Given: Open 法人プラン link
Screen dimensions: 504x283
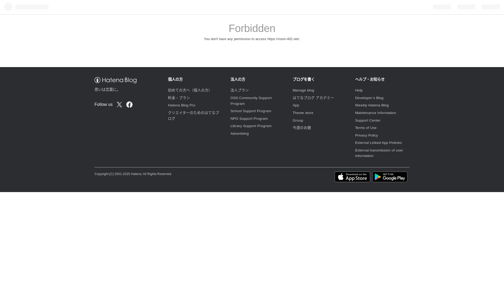Looking at the screenshot, I should [x=240, y=90].
